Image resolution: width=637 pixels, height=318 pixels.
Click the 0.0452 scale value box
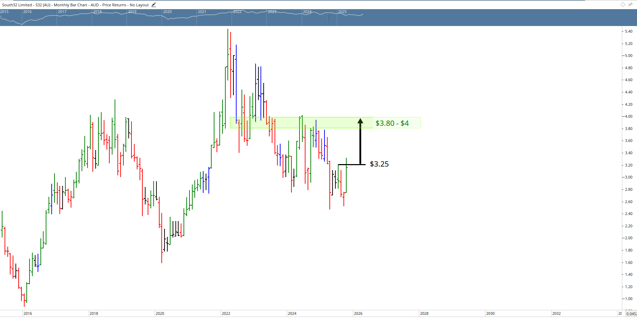pyautogui.click(x=631, y=314)
